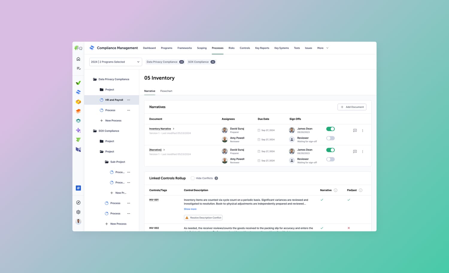This screenshot has height=273, width=449.
Task: Select HR and Payroll in process tree
Action: (112, 100)
